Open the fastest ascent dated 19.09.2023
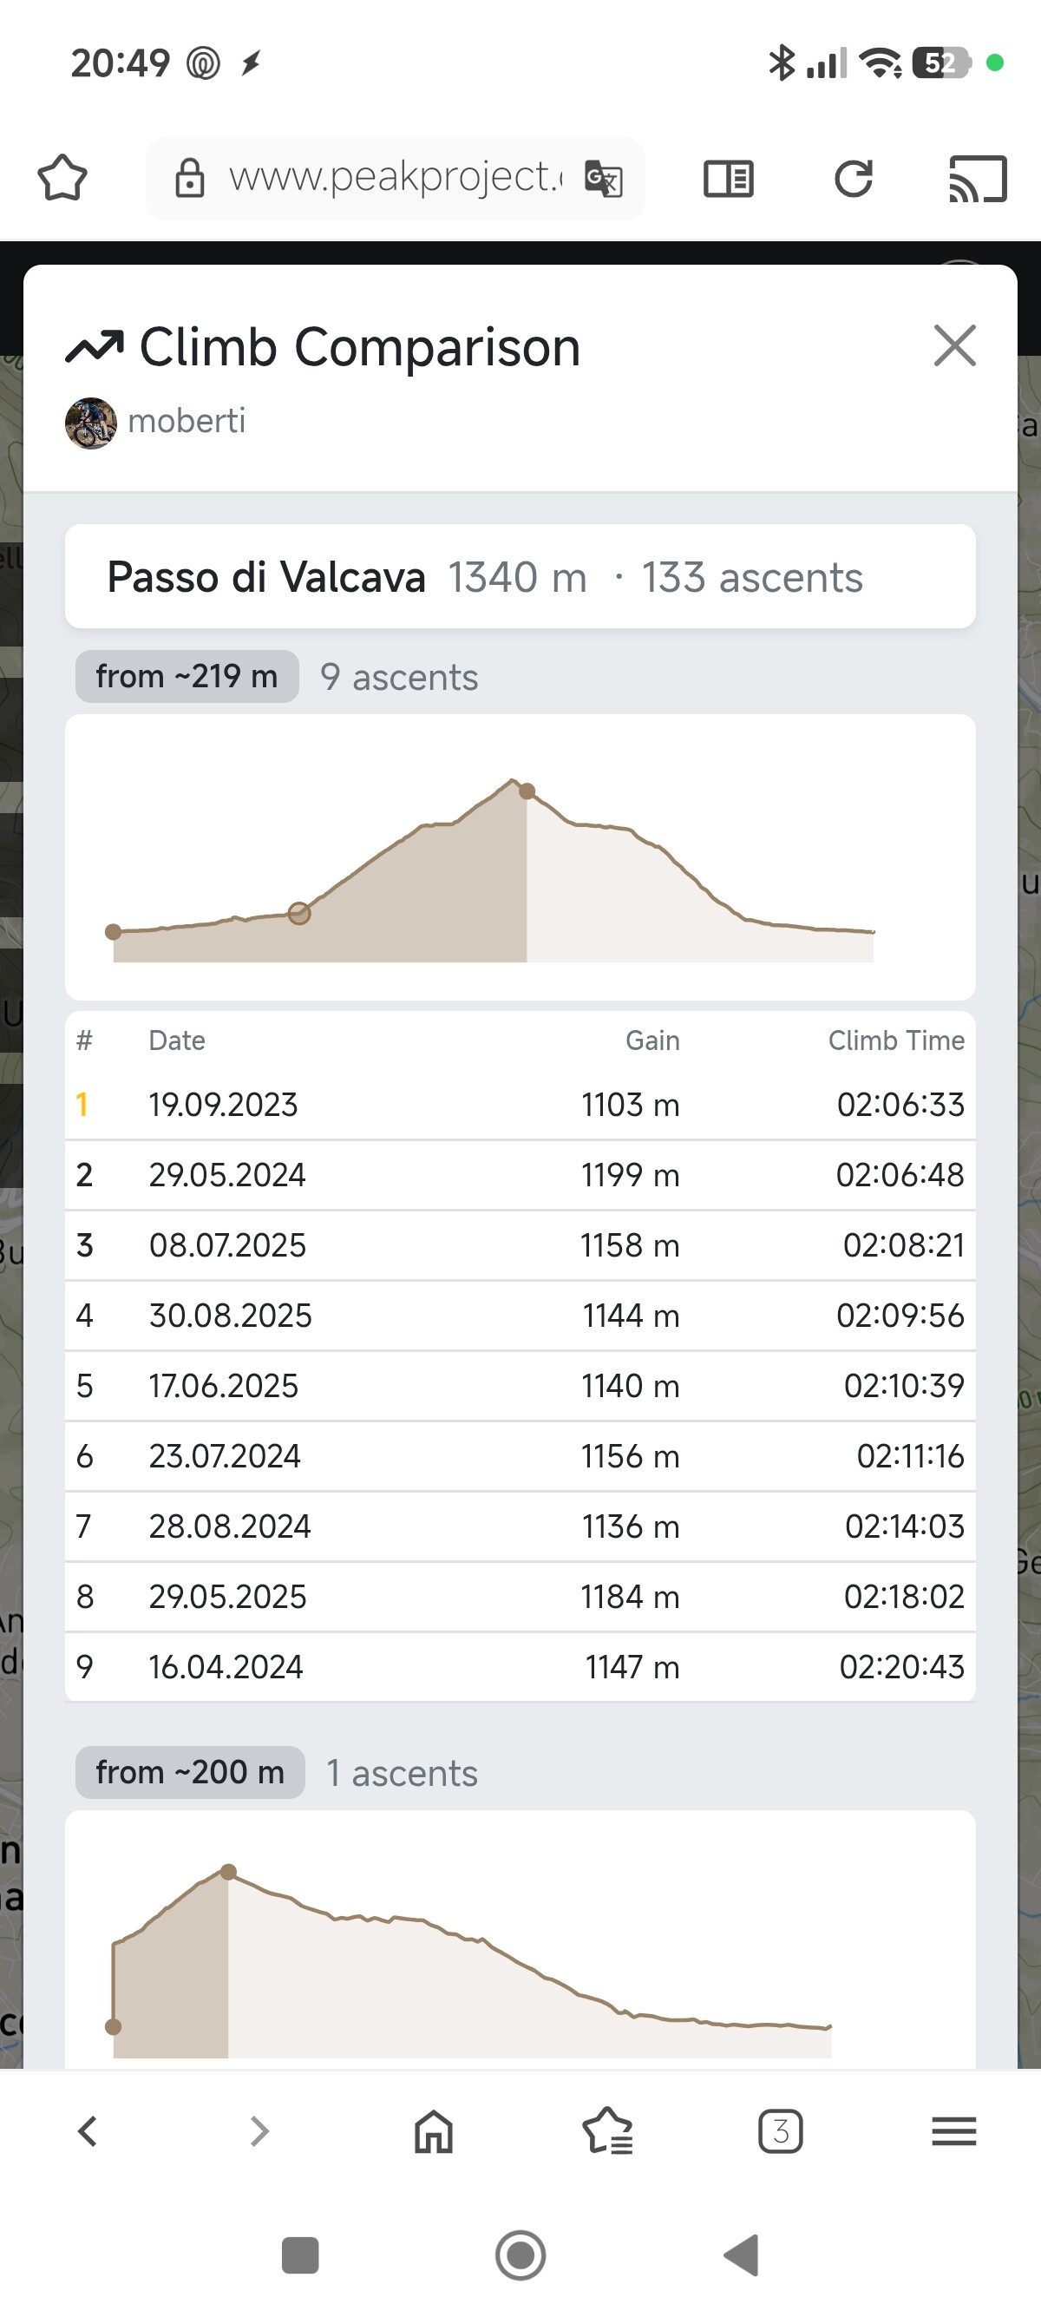Screen dimensions: 1041x2317 pyautogui.click(x=520, y=1105)
